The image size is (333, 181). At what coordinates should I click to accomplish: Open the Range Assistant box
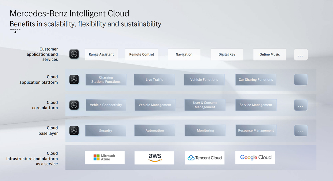coord(101,54)
